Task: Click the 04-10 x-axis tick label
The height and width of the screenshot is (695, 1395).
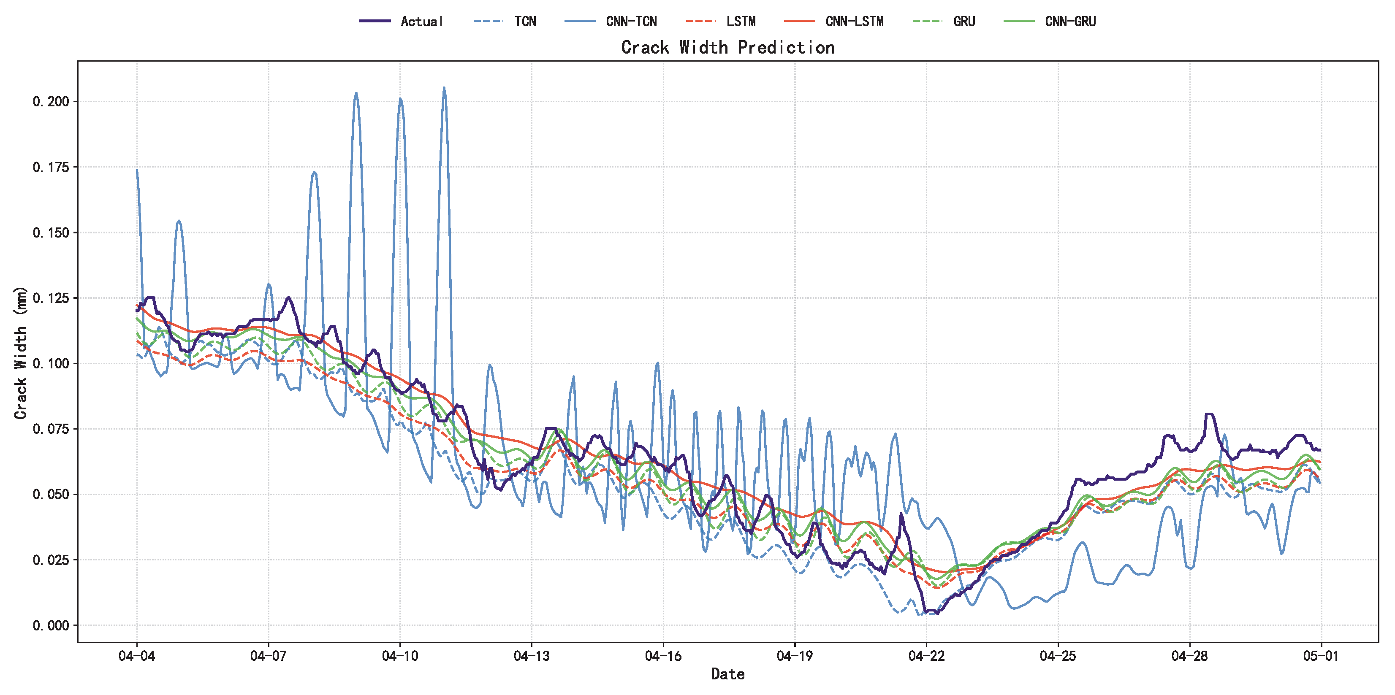Action: pyautogui.click(x=400, y=656)
